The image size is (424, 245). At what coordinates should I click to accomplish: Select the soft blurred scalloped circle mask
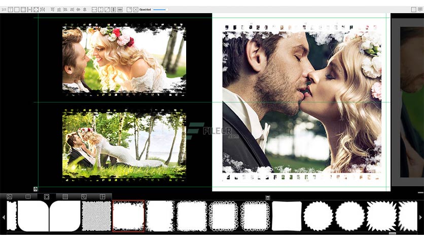tap(350, 216)
